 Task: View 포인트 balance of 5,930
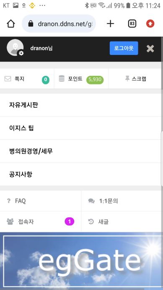pos(81,79)
